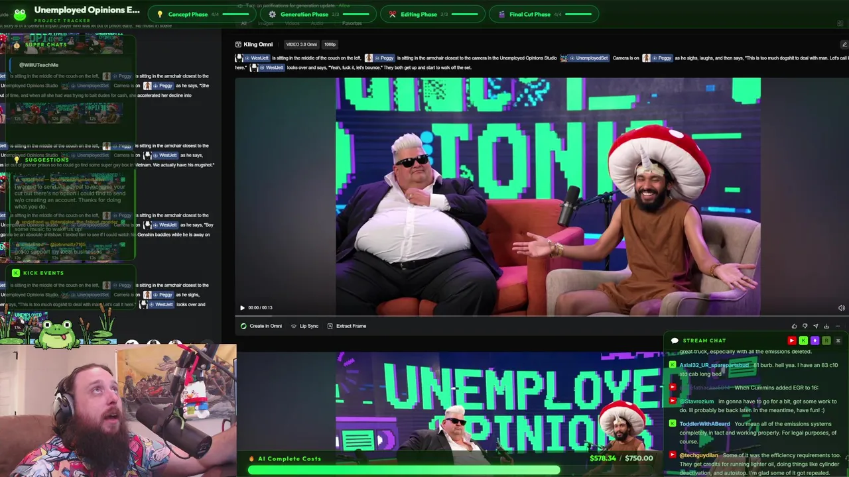This screenshot has height=477, width=849.
Task: Select the Editing Phase tracker pill
Action: 432,14
